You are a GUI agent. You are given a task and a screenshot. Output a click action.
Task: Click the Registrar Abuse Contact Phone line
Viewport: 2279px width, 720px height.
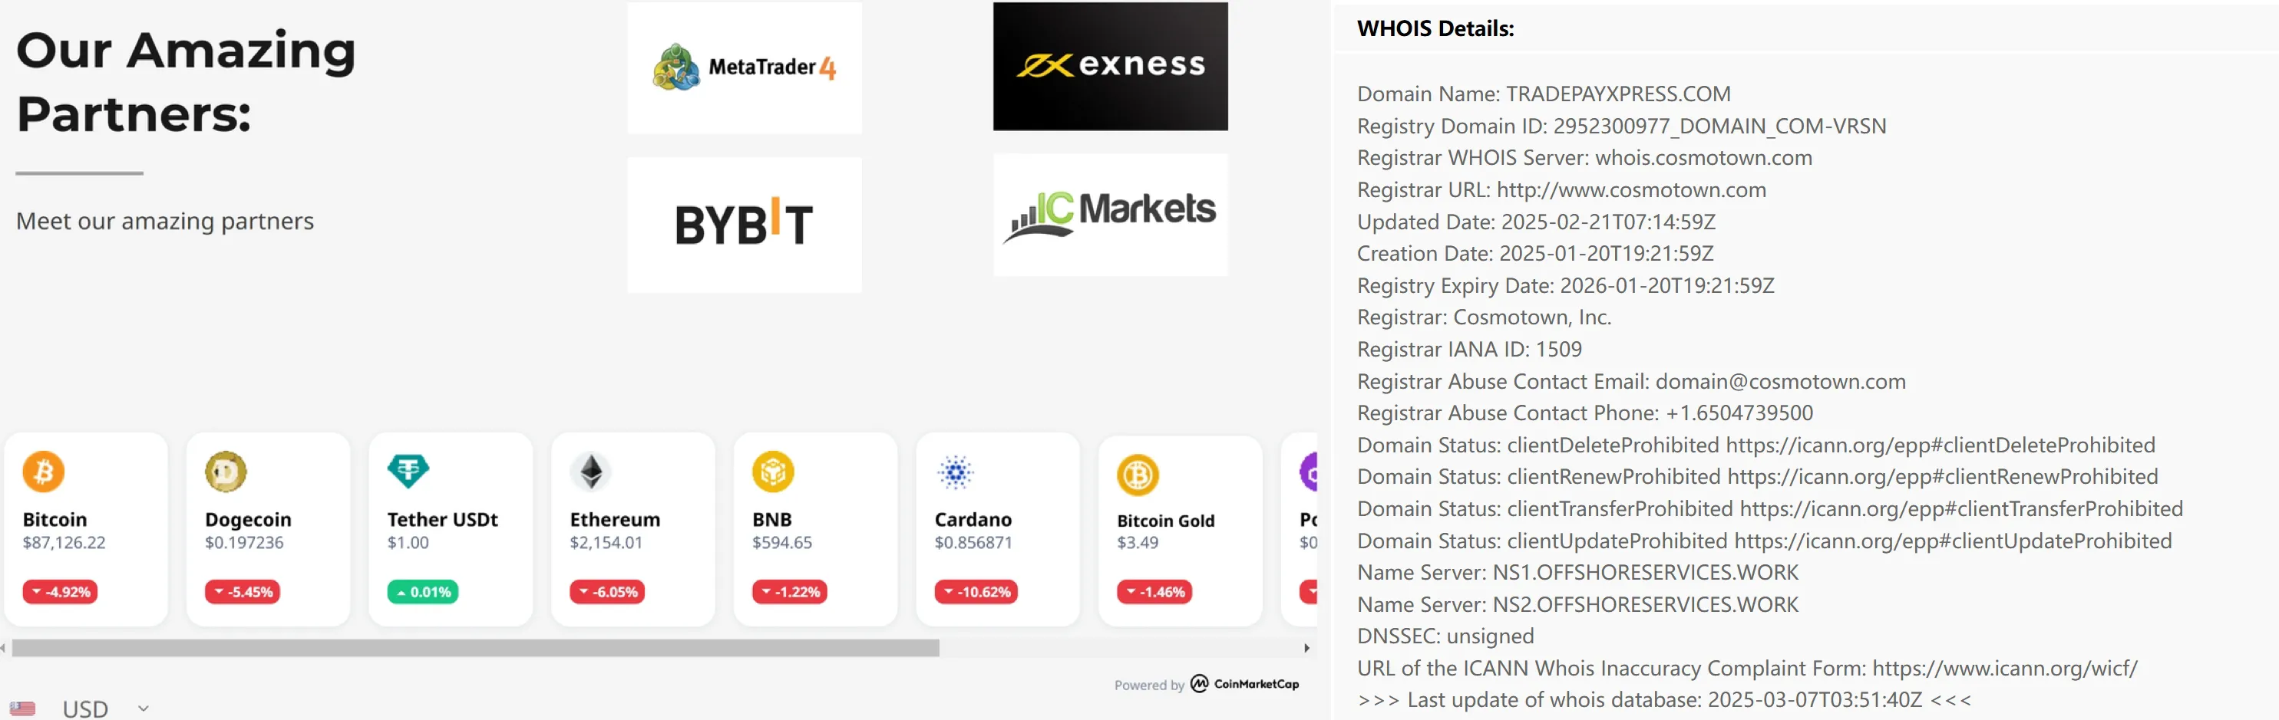[x=1585, y=413]
